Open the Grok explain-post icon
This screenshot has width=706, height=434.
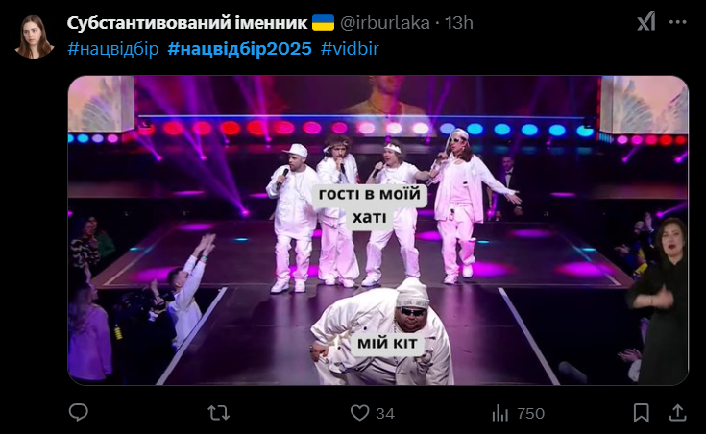click(646, 22)
